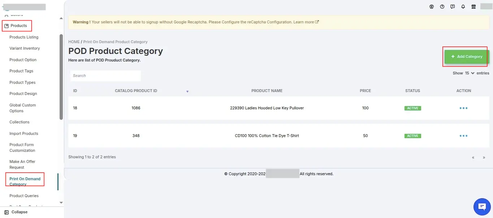The height and width of the screenshot is (218, 493).
Task: Open the notifications bell
Action: 463,6
